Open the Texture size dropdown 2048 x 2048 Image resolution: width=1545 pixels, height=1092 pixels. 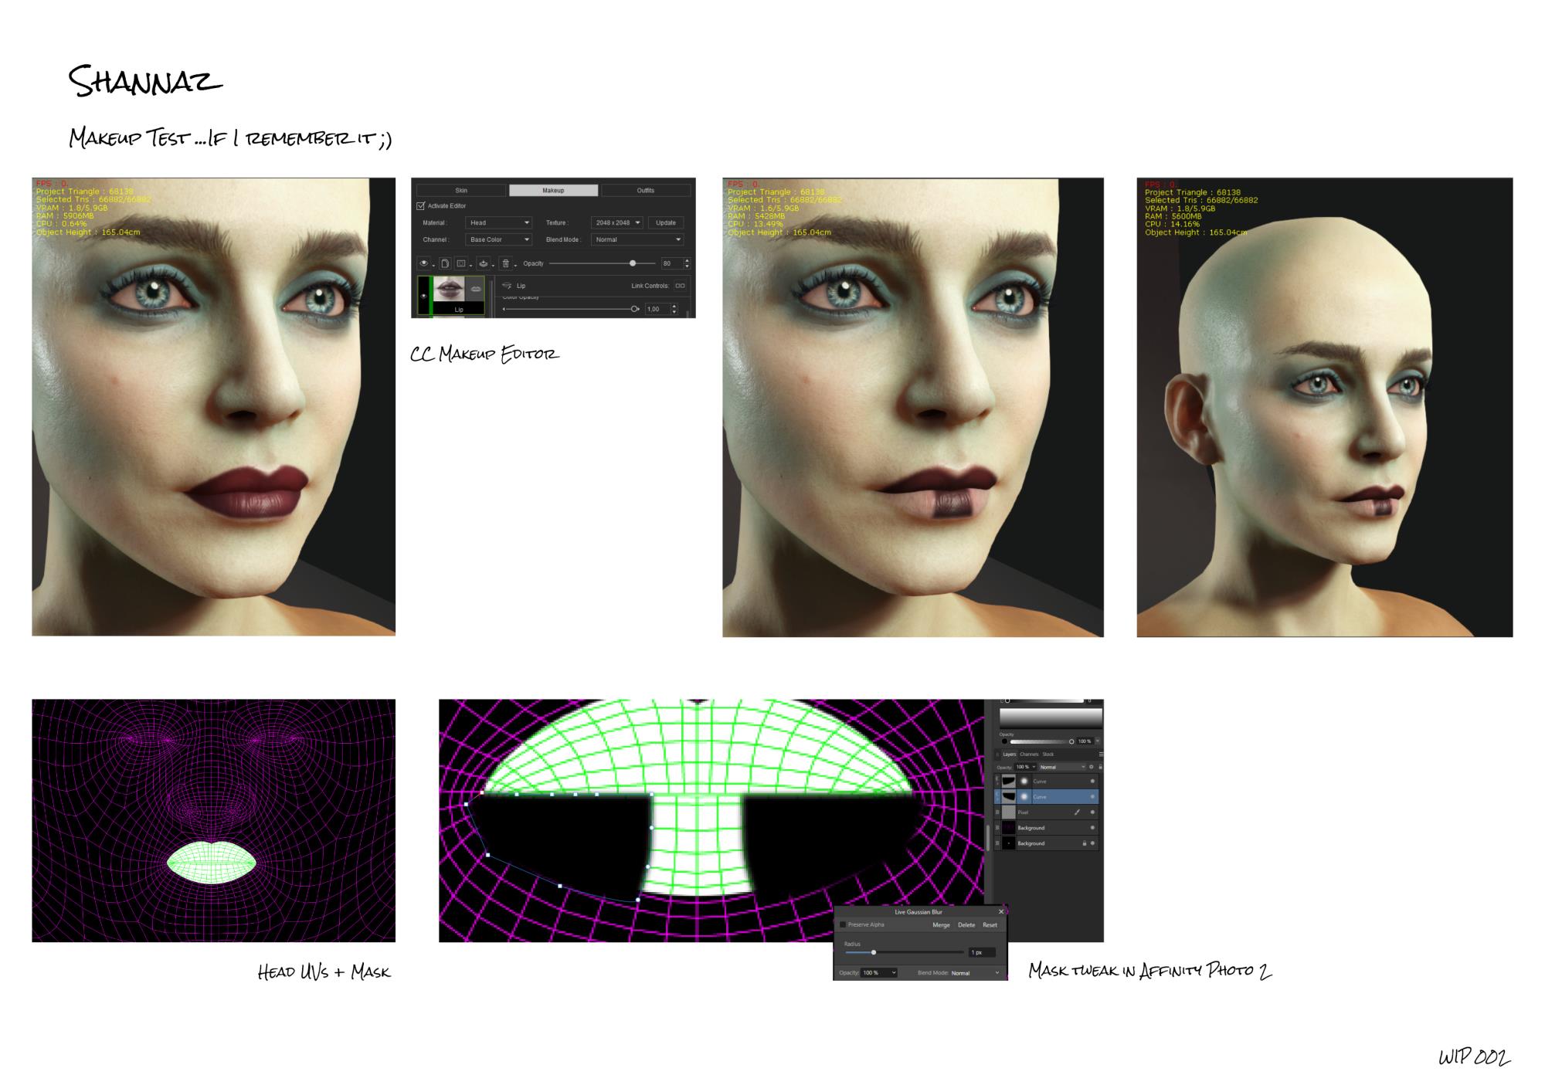coord(617,222)
